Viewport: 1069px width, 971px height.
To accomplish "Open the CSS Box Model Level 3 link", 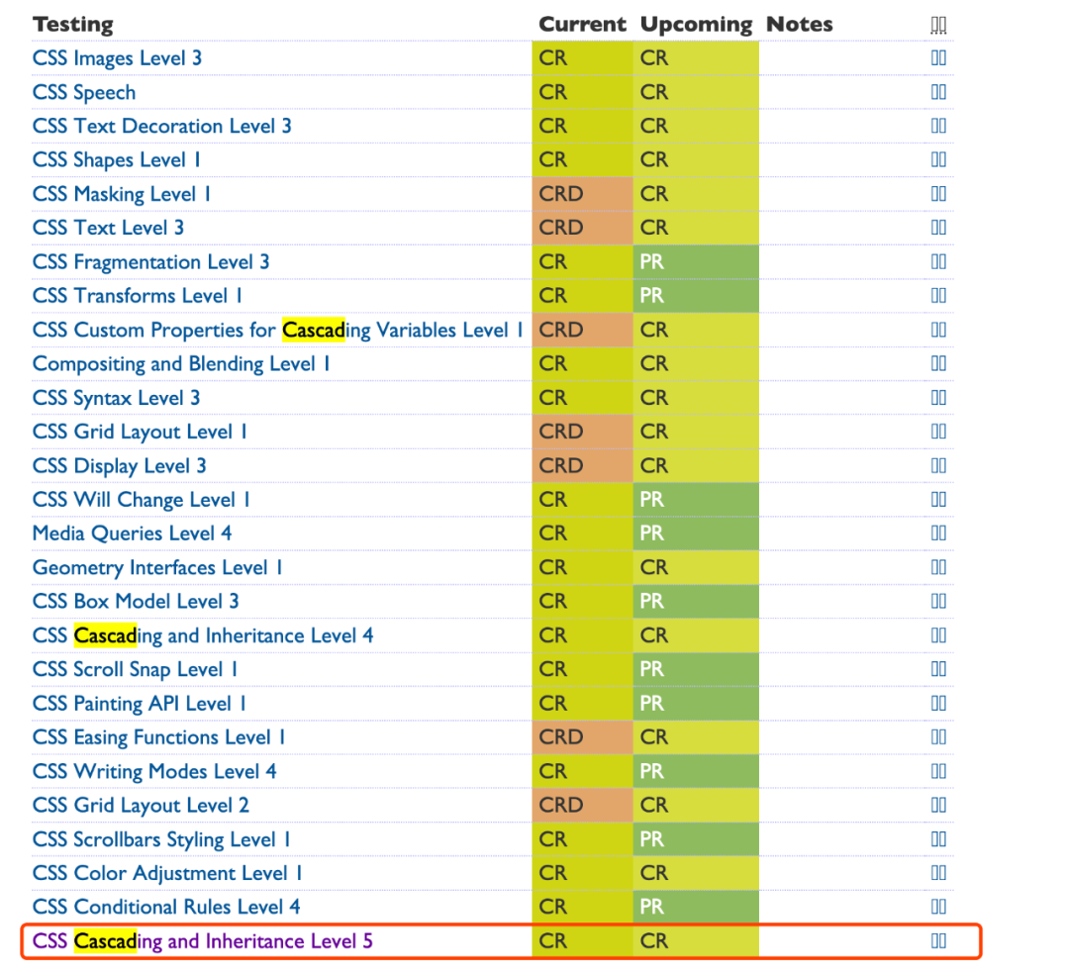I will pyautogui.click(x=136, y=602).
